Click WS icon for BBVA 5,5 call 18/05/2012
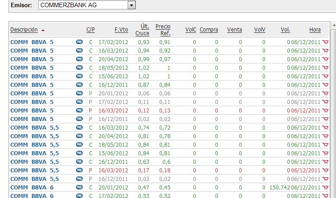The image size is (336, 198). (79, 144)
